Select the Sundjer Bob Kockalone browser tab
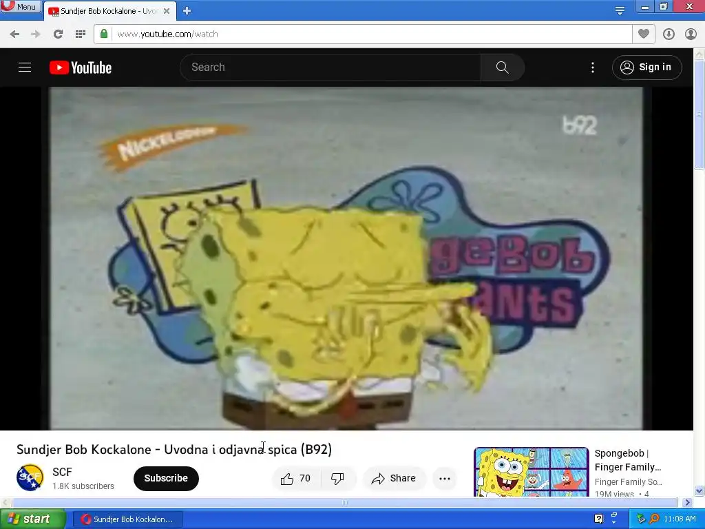Image resolution: width=705 pixels, height=529 pixels. [x=109, y=11]
